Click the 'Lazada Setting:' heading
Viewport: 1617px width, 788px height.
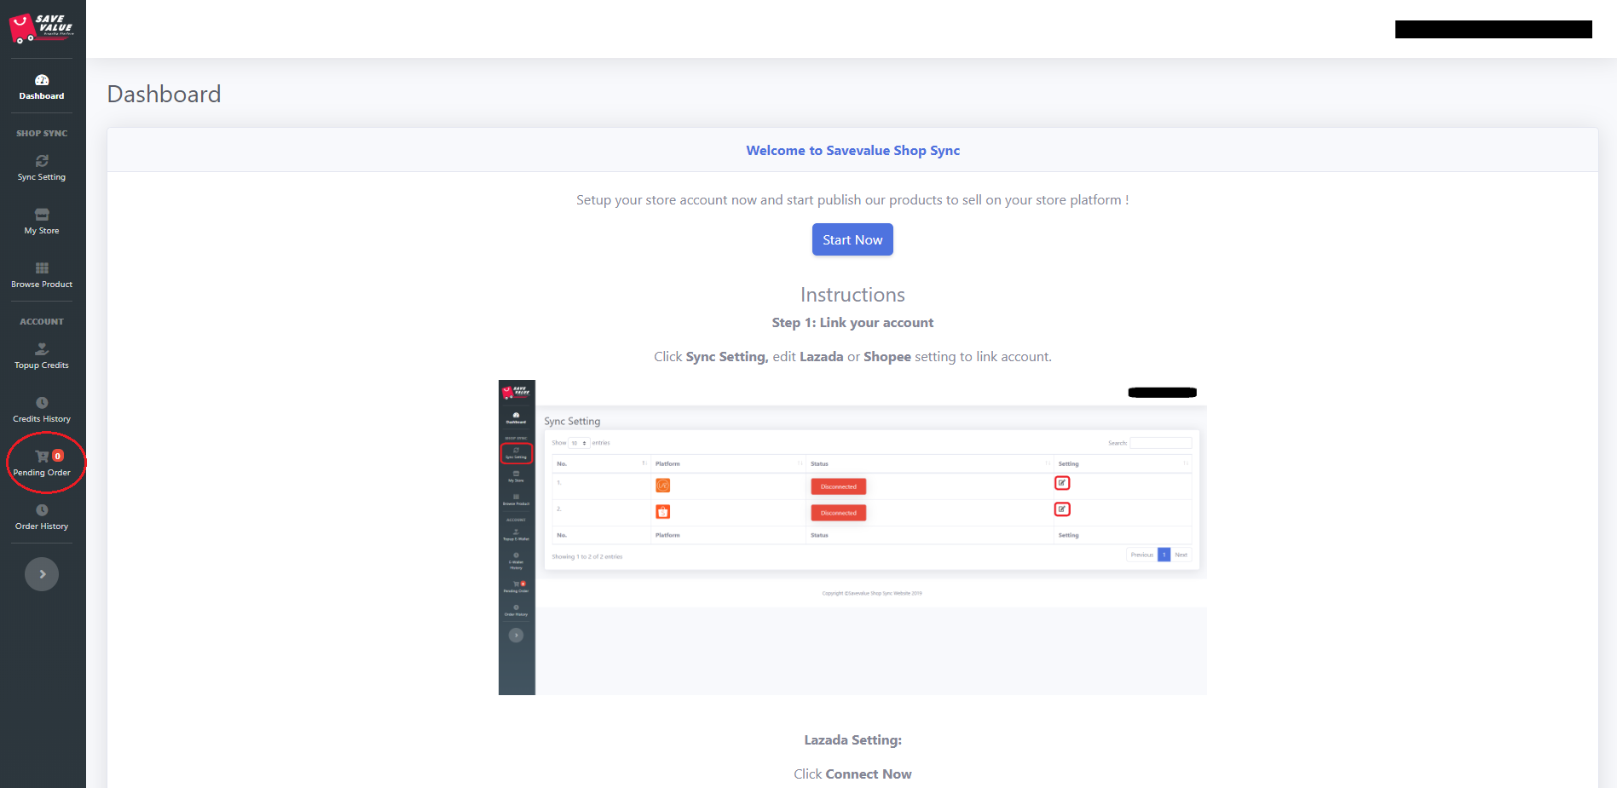(x=852, y=740)
